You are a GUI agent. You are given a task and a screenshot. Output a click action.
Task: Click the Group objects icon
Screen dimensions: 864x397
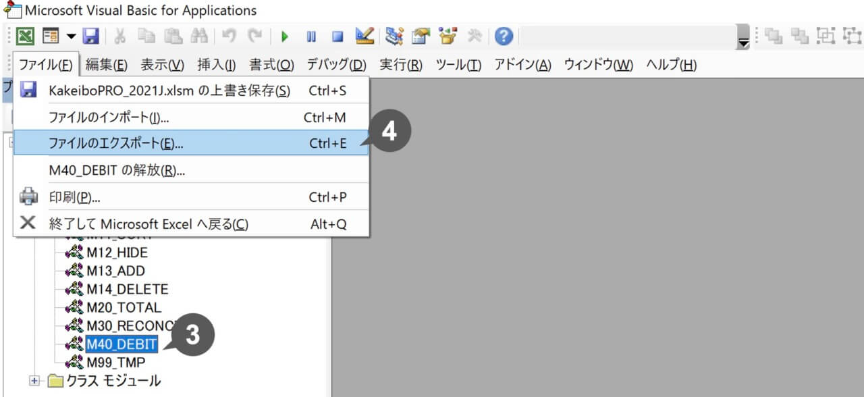pyautogui.click(x=826, y=36)
